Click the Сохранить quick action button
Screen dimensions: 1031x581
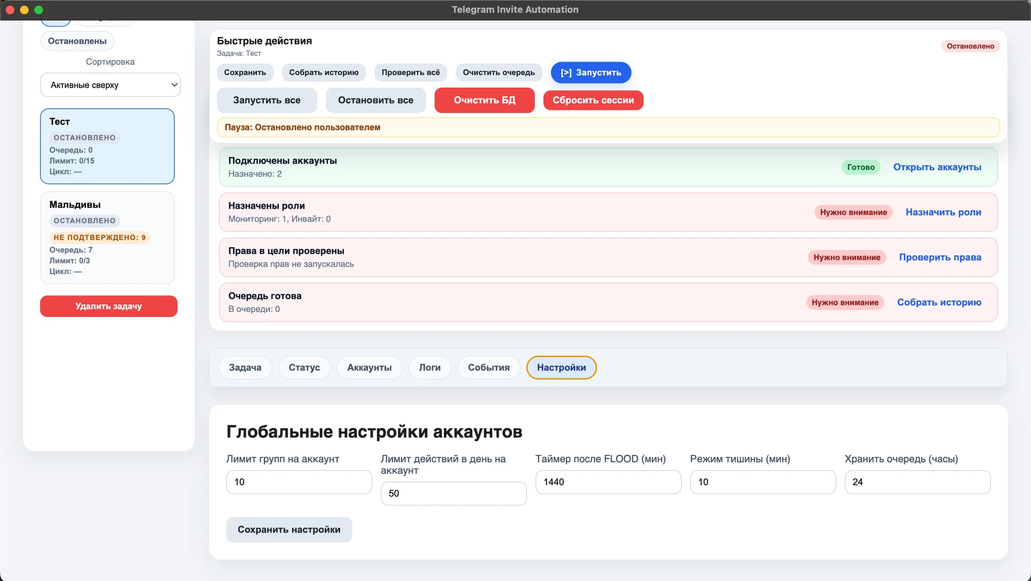pos(245,72)
